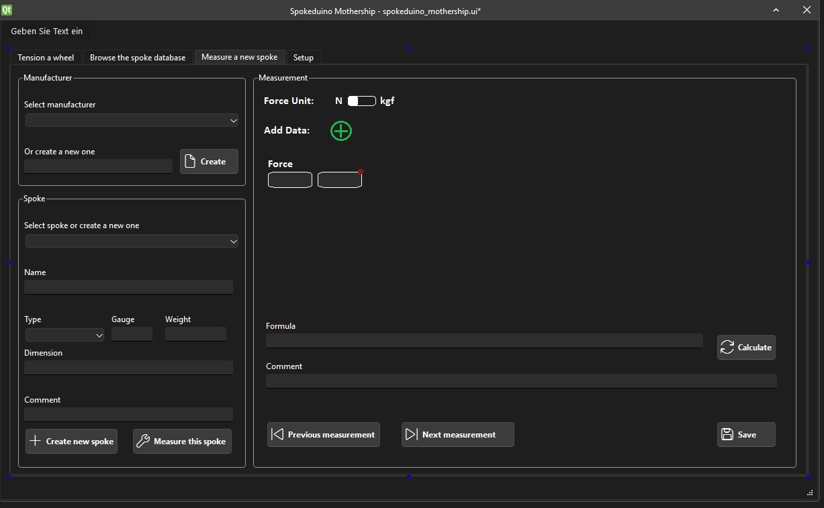Open the Select manufacturer dropdown

(x=132, y=121)
